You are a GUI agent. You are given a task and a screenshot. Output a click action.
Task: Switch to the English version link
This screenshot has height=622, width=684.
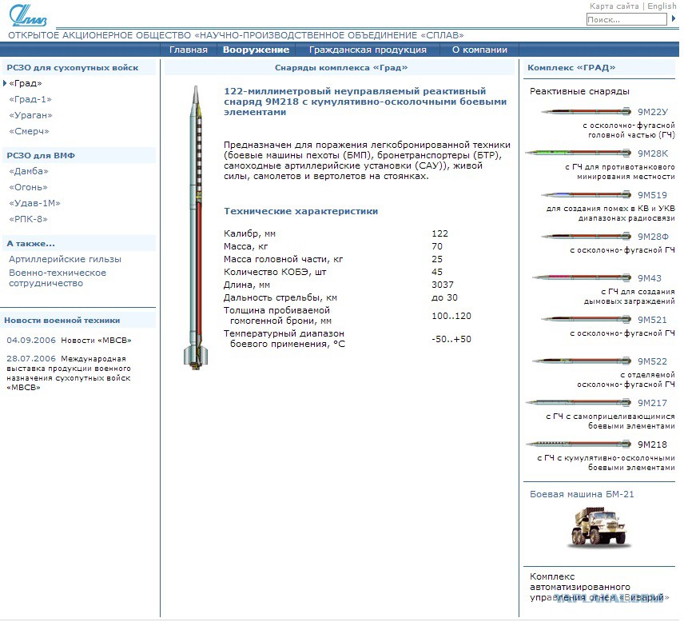662,6
